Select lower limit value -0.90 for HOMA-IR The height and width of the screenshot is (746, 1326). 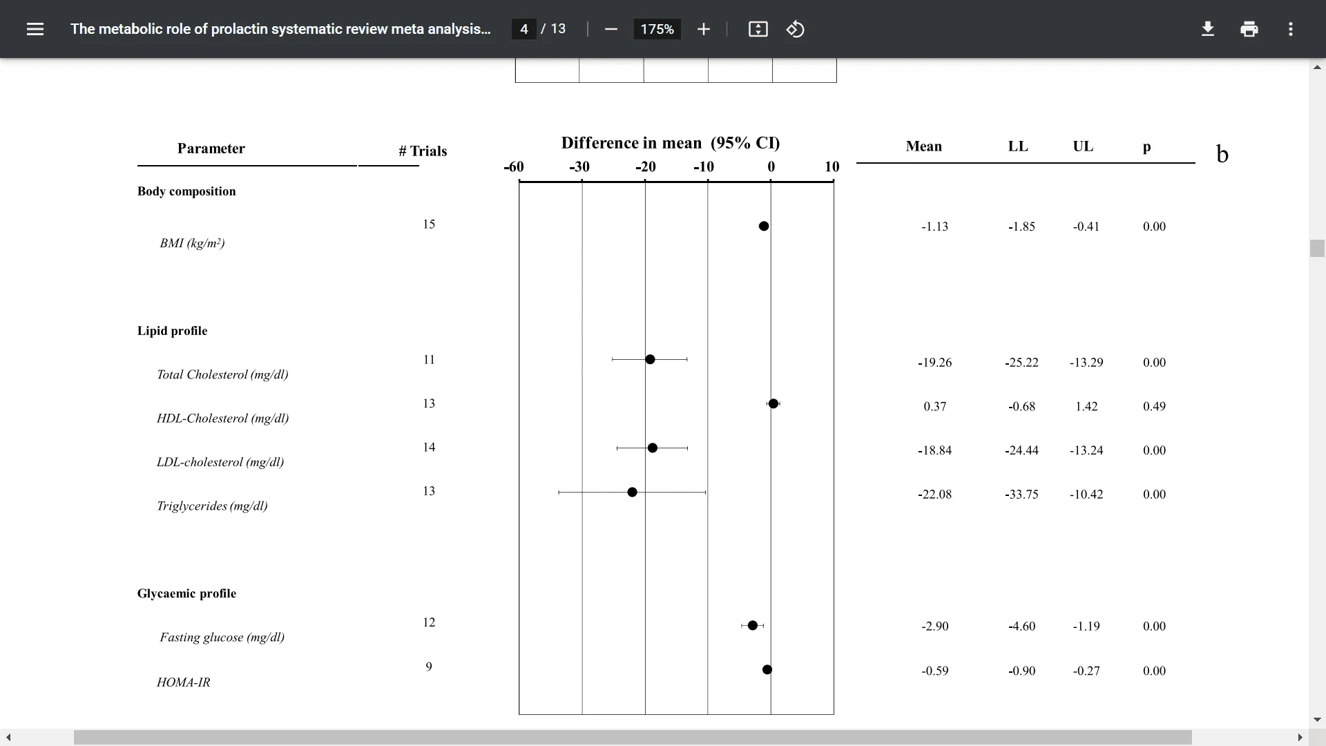tap(1021, 671)
